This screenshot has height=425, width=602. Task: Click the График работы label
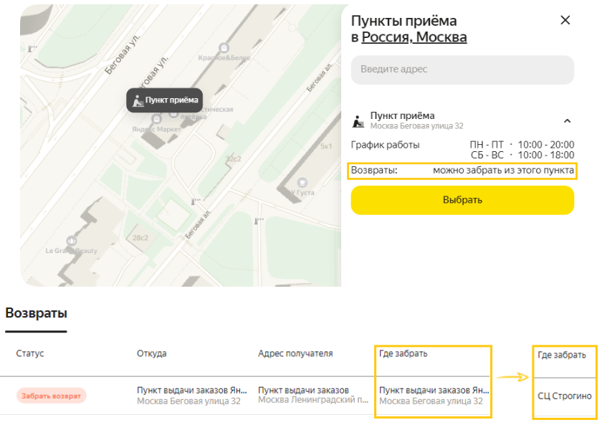(385, 145)
